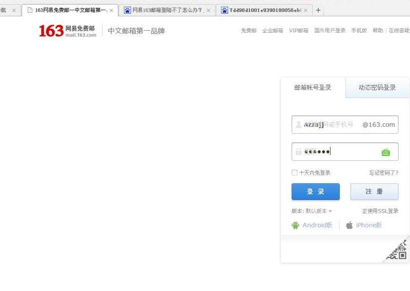Switch to 网易163邮箱登陆不了怎么办 browser tab
The width and height of the screenshot is (410, 291).
click(x=167, y=10)
